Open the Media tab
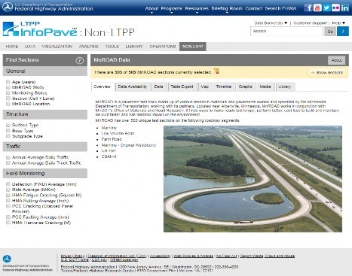 (265, 86)
